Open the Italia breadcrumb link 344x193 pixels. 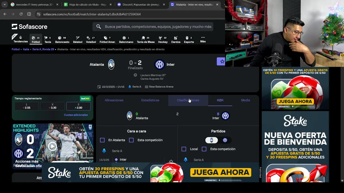(26, 49)
